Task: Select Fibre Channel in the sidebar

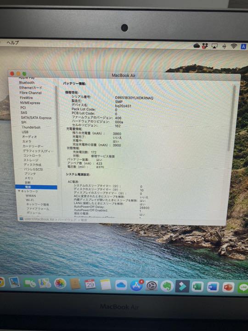Action: (30, 93)
